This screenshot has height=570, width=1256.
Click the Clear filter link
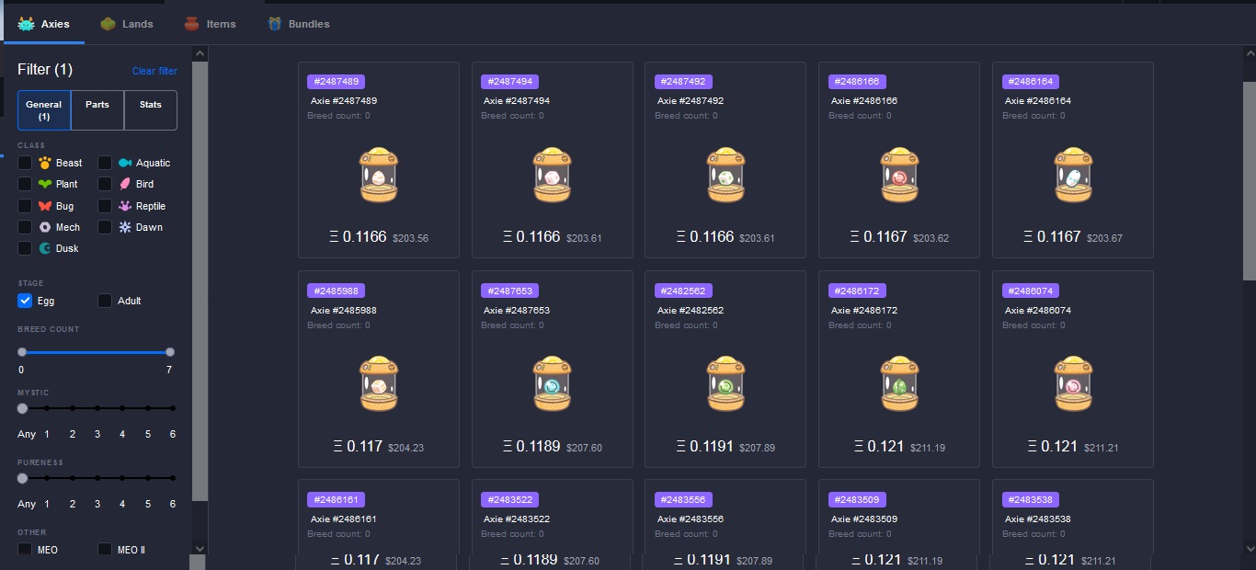click(154, 71)
